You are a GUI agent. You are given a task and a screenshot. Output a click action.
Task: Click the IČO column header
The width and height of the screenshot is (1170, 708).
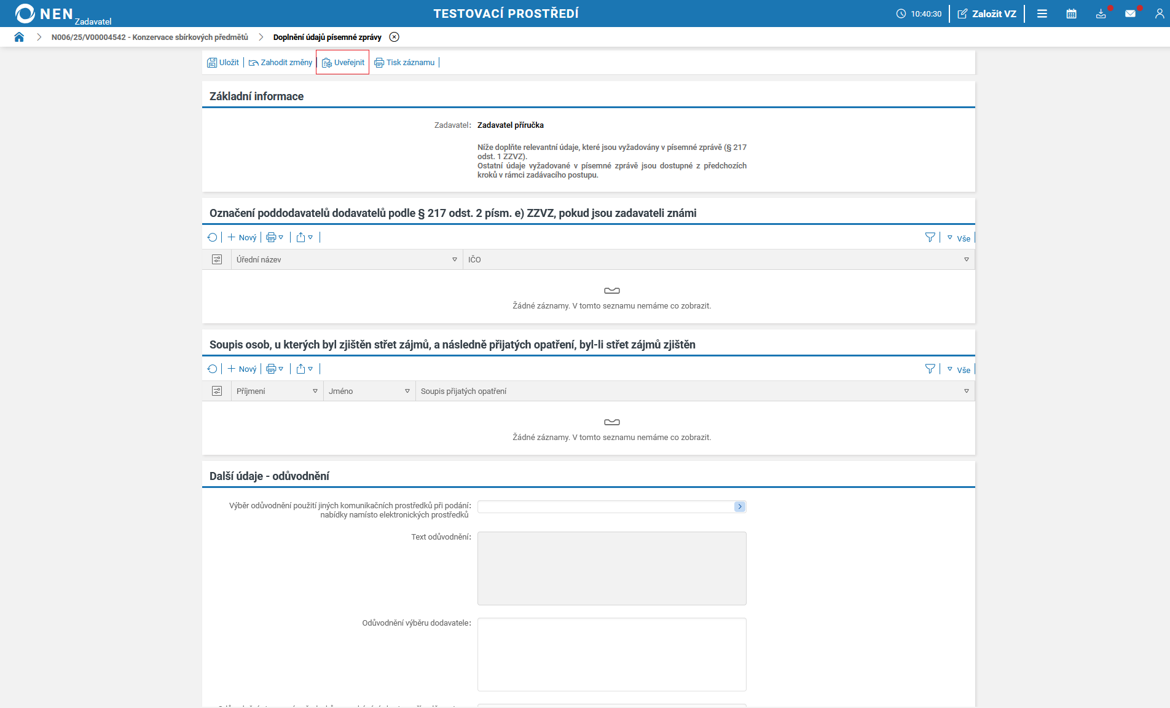(719, 259)
